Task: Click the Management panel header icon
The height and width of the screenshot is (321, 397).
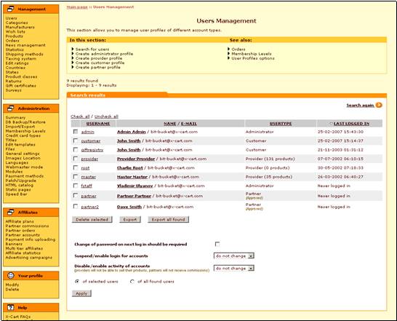Action: pos(11,9)
